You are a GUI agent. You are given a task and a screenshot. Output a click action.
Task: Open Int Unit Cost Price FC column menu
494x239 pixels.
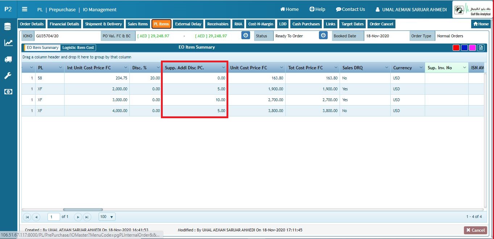pyautogui.click(x=125, y=68)
